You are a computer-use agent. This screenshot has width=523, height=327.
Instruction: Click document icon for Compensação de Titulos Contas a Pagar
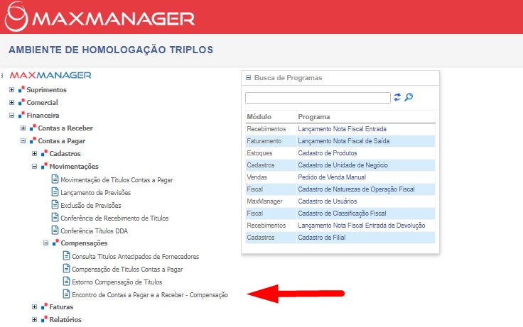coord(66,268)
